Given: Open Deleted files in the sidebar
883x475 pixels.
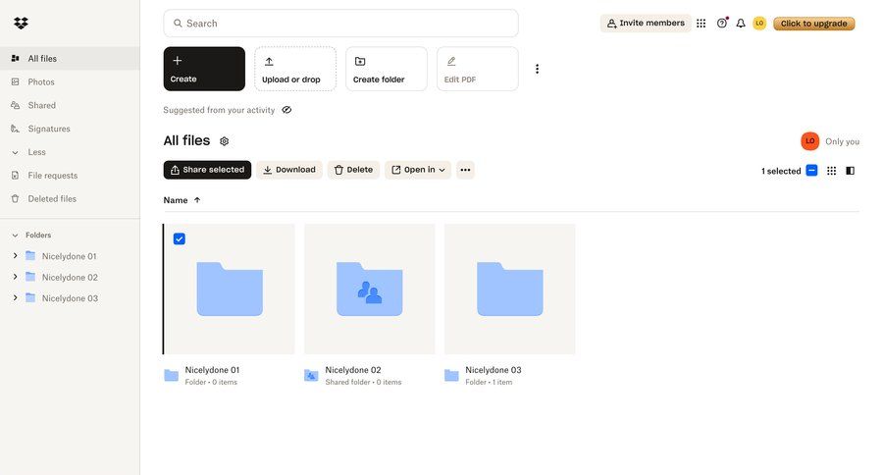Looking at the screenshot, I should [70, 199].
